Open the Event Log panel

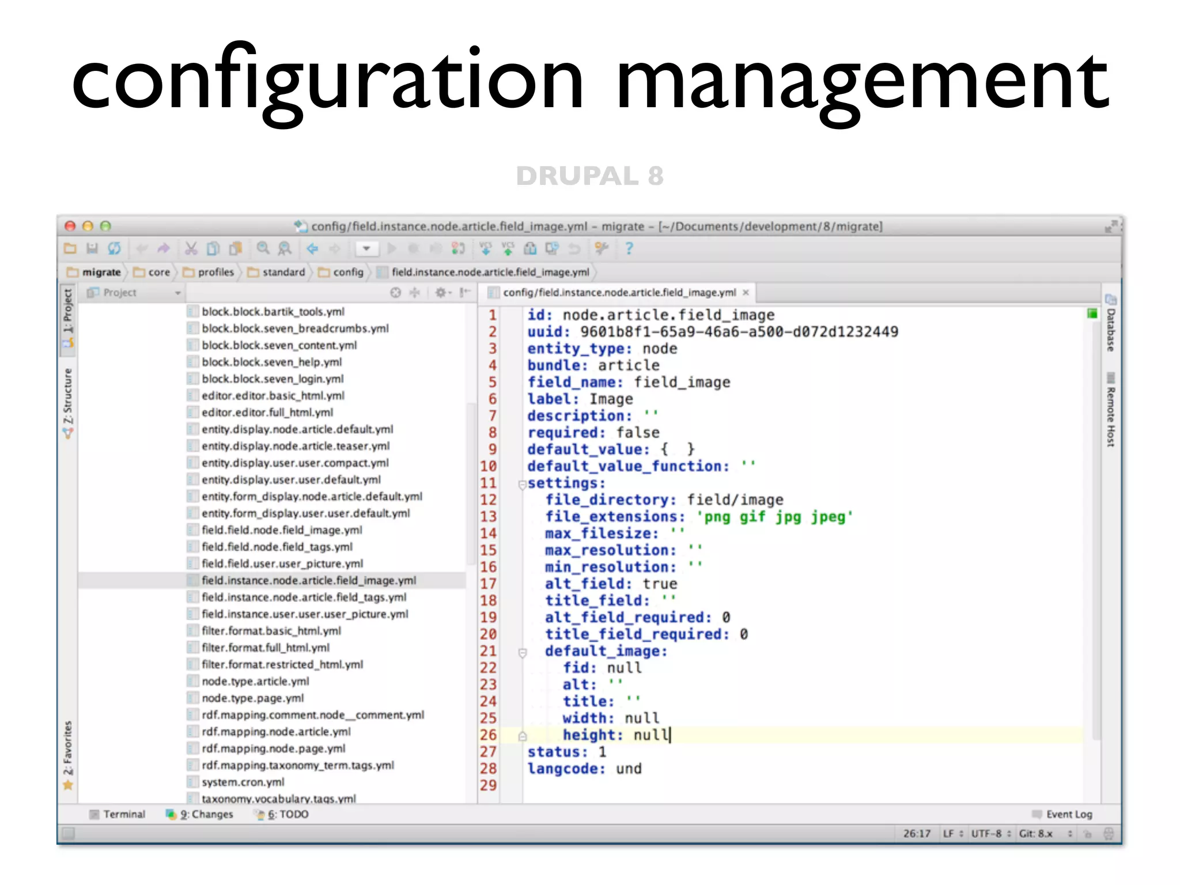(1062, 814)
